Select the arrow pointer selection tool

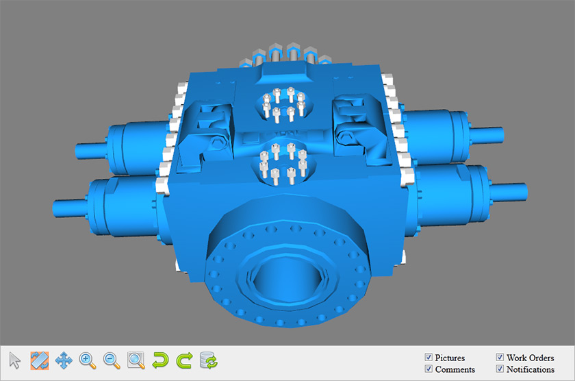(15, 360)
